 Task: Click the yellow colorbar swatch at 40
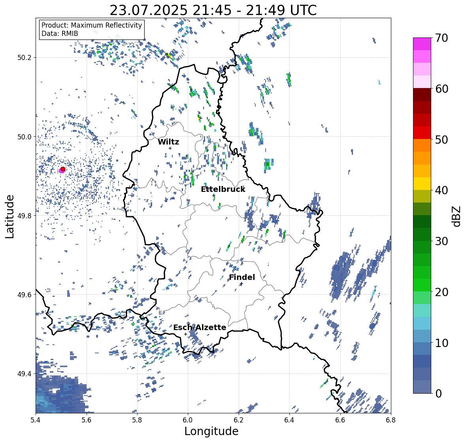pyautogui.click(x=422, y=184)
